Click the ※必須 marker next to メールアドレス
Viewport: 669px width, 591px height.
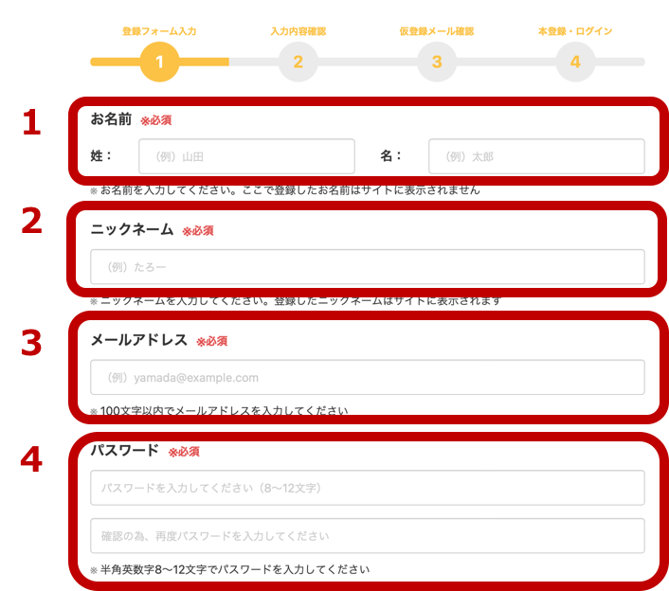point(211,341)
